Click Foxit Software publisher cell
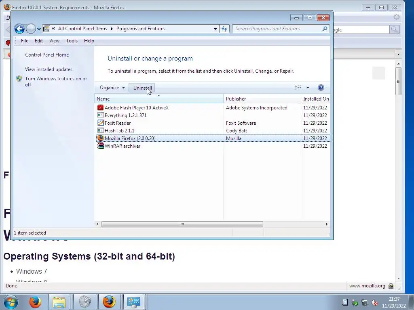 (241, 123)
